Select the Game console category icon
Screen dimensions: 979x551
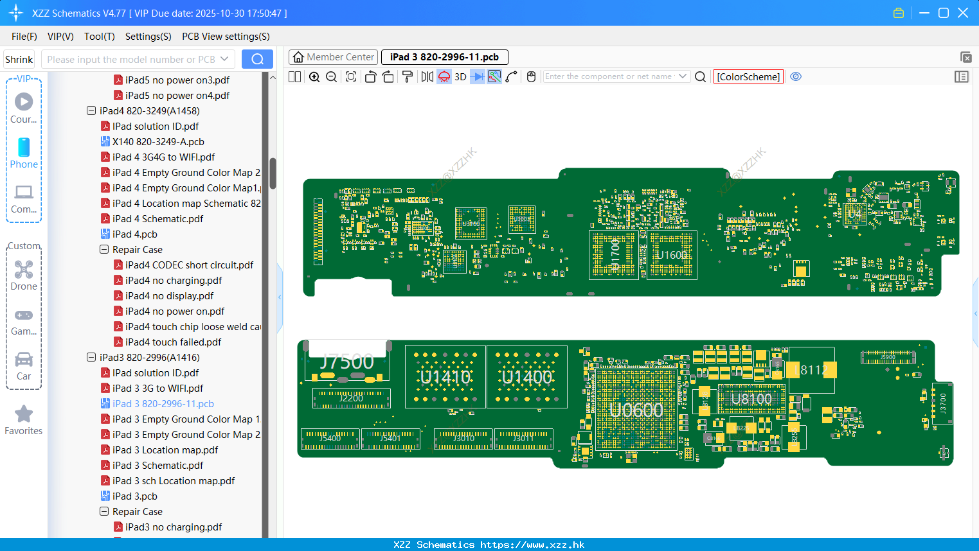(x=24, y=321)
